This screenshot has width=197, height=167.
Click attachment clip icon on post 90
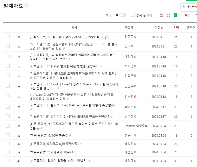(x=64, y=48)
